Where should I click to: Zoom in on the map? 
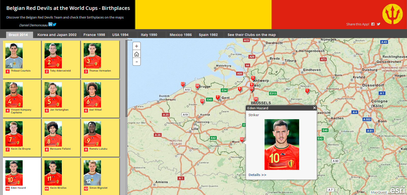pyautogui.click(x=137, y=46)
